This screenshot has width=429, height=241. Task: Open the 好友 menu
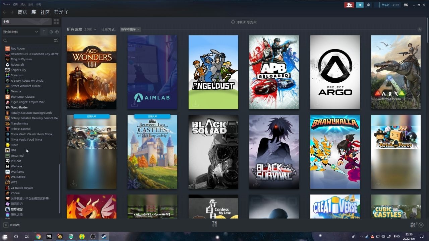click(x=23, y=4)
